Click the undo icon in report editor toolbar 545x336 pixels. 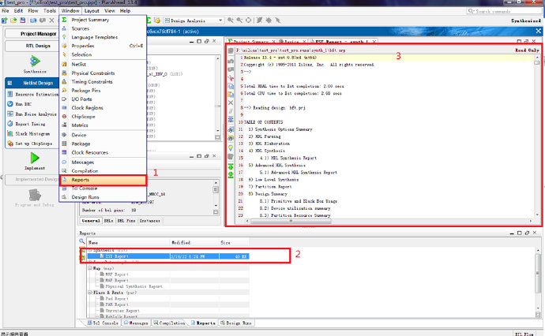point(231,61)
